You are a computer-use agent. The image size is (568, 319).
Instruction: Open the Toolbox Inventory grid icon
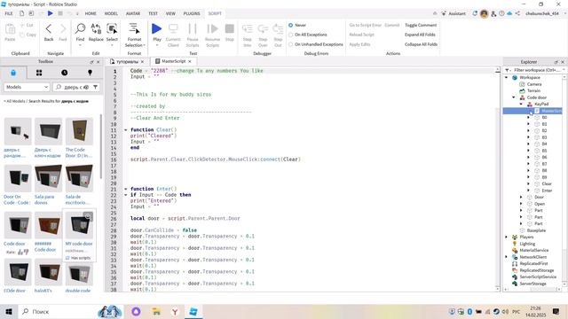[39, 73]
